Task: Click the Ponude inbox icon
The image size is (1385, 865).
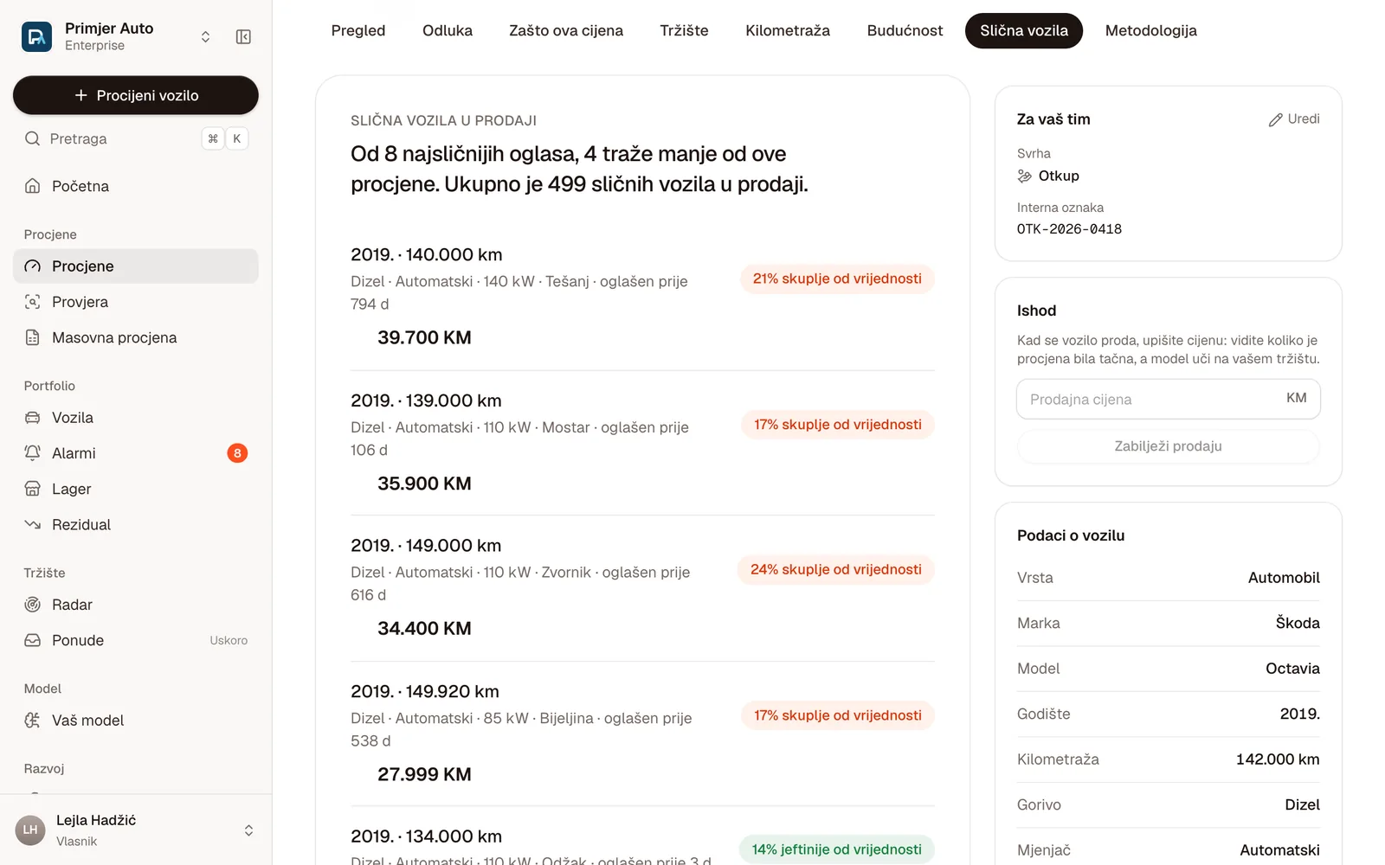Action: pos(32,640)
